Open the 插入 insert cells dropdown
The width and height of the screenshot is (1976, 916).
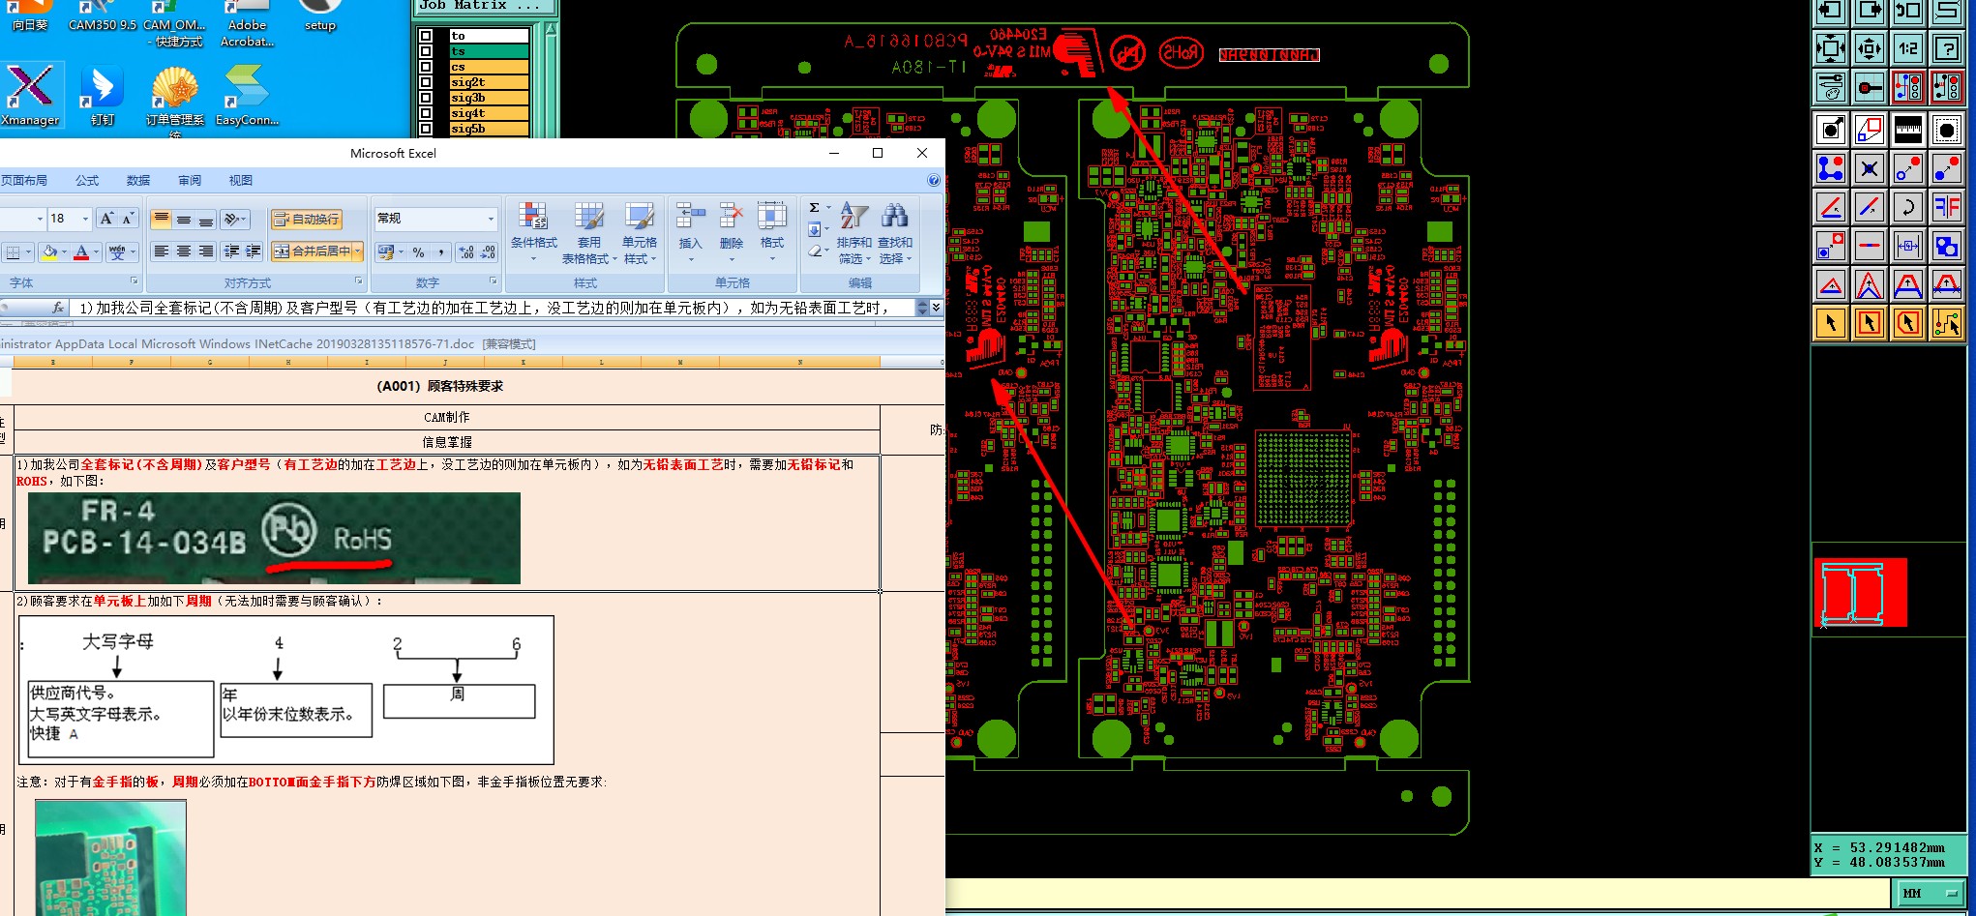pos(690,233)
